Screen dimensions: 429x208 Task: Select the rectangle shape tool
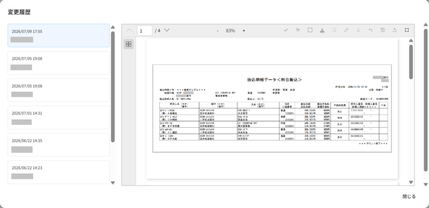pos(310,31)
